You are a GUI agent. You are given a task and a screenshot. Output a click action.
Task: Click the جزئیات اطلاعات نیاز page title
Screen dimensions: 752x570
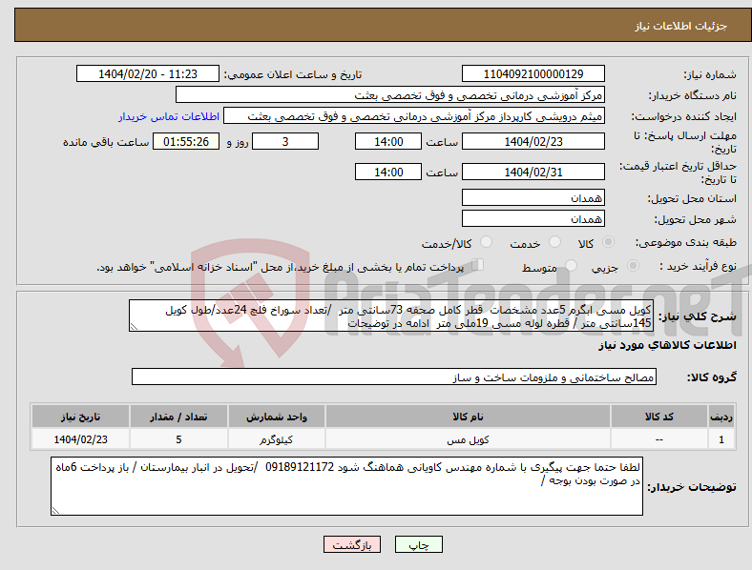680,26
